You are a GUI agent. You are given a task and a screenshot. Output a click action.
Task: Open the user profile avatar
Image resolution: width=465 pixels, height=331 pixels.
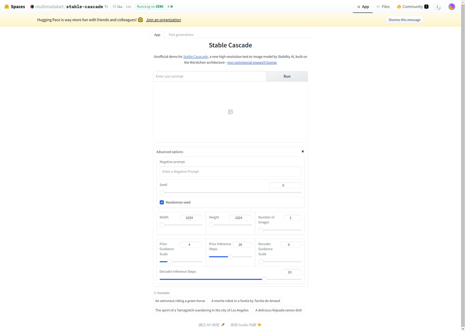(452, 7)
